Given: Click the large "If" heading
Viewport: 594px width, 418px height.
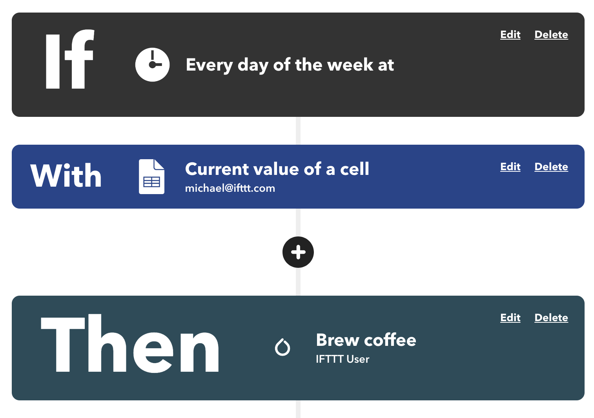Looking at the screenshot, I should (x=70, y=59).
